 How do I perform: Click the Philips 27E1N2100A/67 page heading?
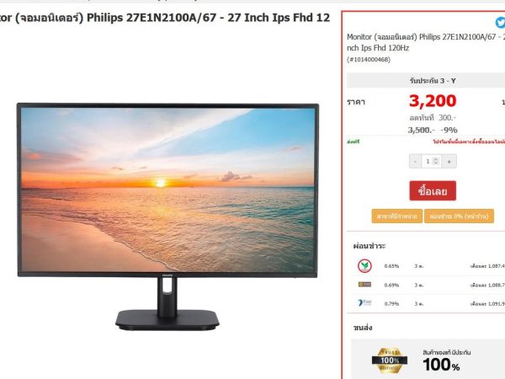click(165, 18)
